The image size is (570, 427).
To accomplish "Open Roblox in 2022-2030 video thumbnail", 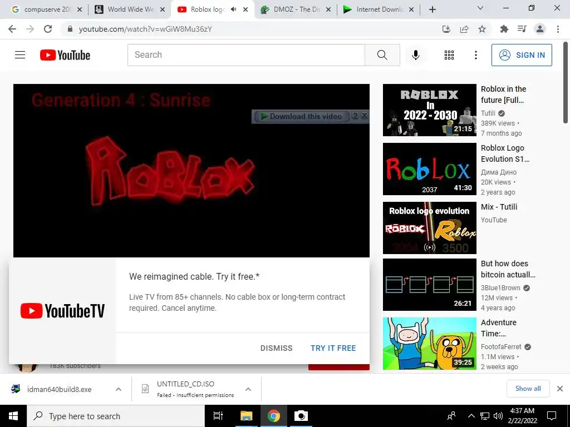I will (429, 110).
